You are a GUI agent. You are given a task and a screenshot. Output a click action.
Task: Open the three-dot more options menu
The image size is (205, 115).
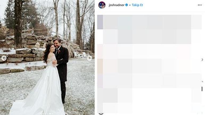(200, 5)
